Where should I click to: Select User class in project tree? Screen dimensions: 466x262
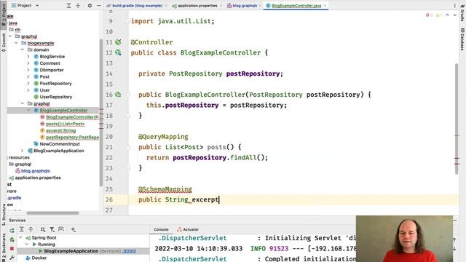44,90
